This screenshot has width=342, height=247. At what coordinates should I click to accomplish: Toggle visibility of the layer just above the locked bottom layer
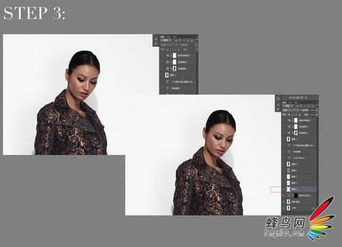[284, 201]
